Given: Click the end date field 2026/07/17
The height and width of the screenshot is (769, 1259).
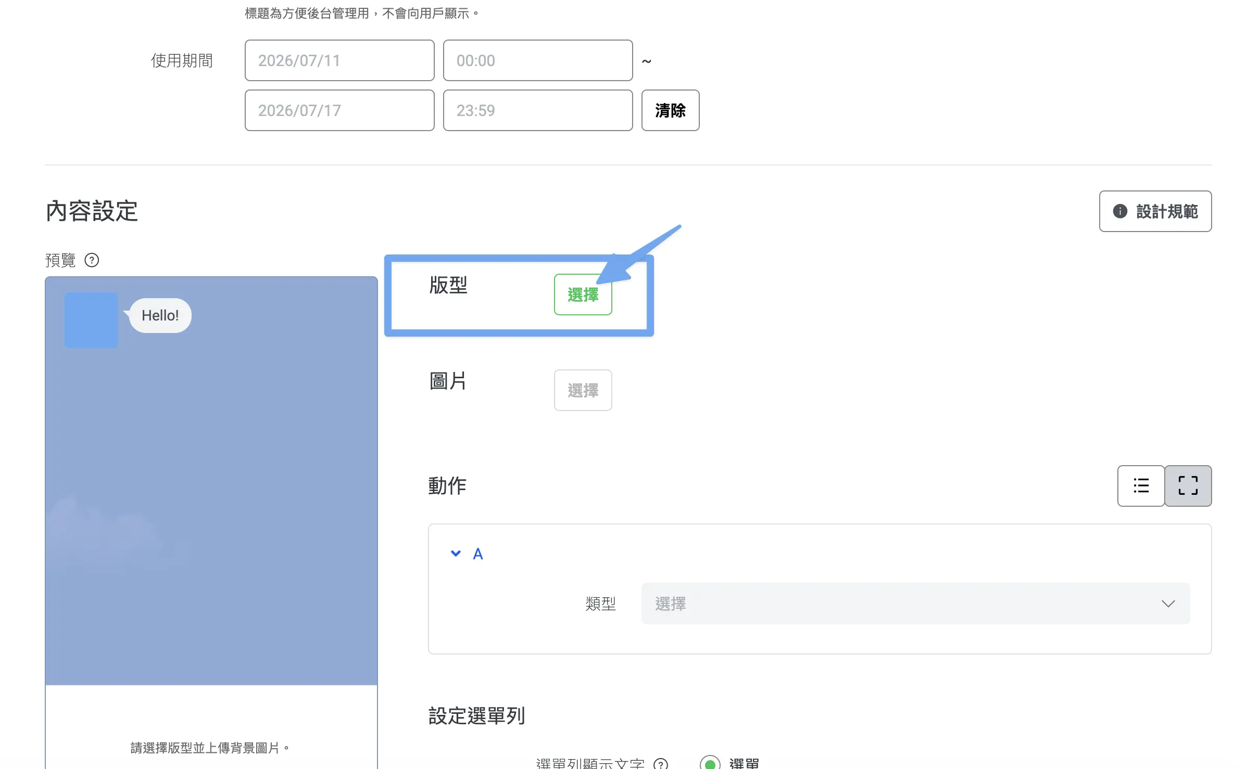Looking at the screenshot, I should (339, 110).
